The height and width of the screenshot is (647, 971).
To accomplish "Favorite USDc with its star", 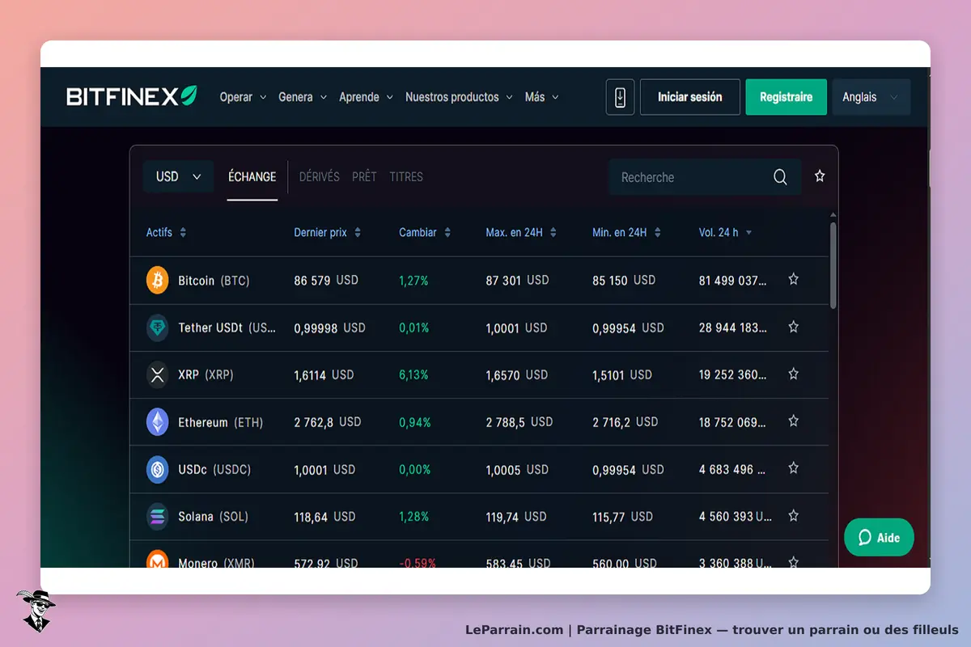I will point(794,468).
